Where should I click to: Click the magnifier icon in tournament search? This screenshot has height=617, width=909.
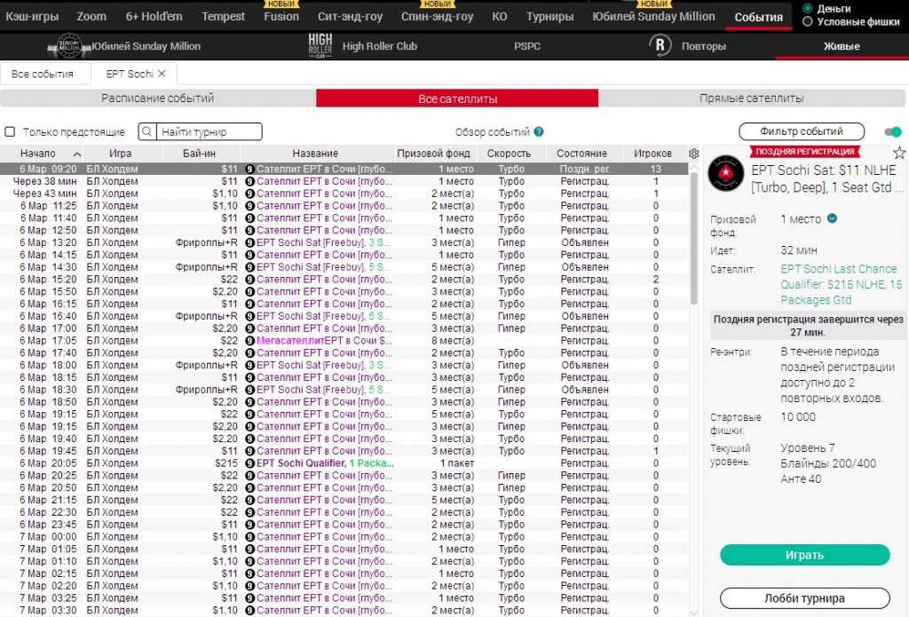tap(149, 132)
